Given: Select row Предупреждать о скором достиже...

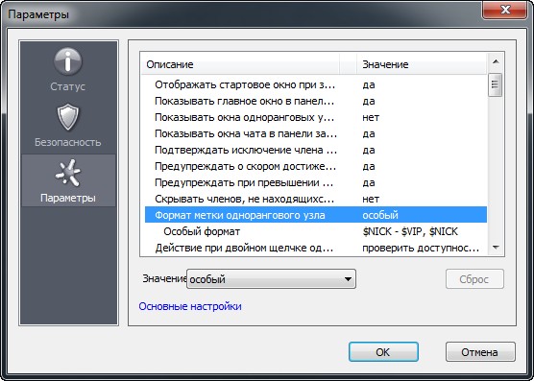Looking at the screenshot, I should pyautogui.click(x=316, y=166).
